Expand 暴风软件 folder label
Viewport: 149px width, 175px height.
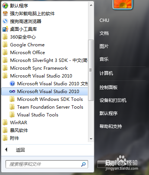point(19,130)
